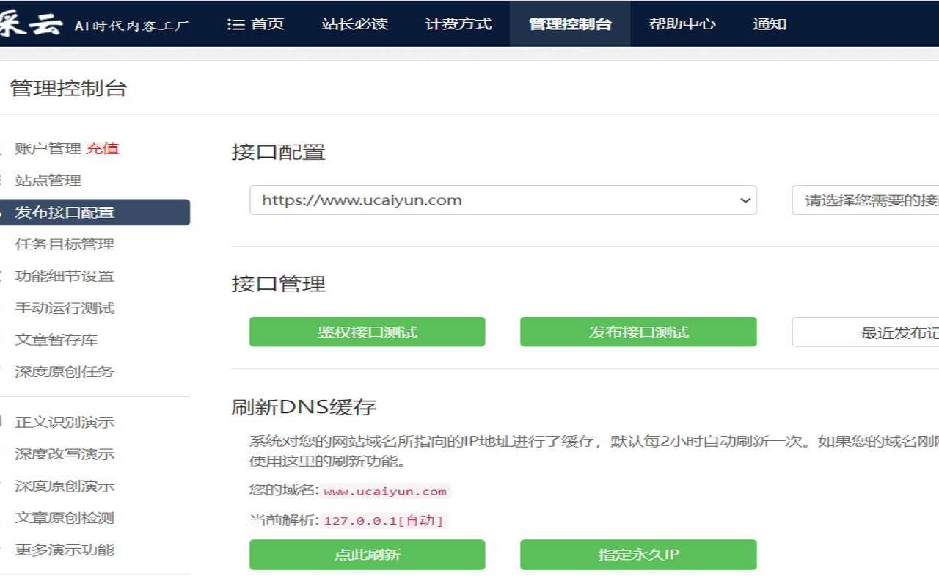The image size is (939, 587).
Task: Click the 指定永久IP button
Action: pos(638,555)
